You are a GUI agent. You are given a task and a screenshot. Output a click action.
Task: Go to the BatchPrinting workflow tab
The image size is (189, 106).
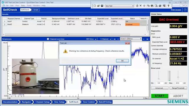point(105,102)
